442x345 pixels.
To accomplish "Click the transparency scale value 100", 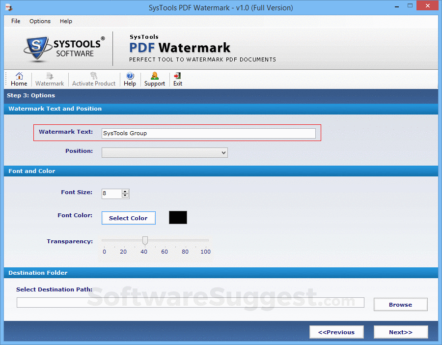I will pyautogui.click(x=205, y=252).
